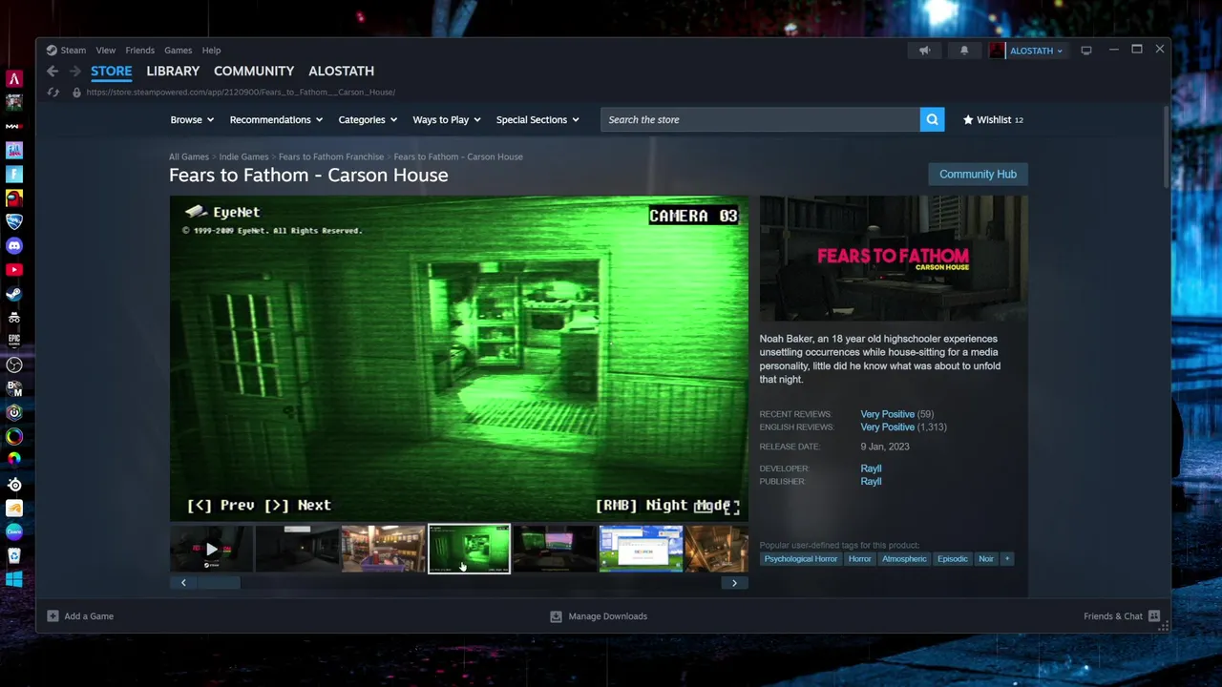Open publisher Rayll link
Screen dimensions: 1222x687
[871, 481]
